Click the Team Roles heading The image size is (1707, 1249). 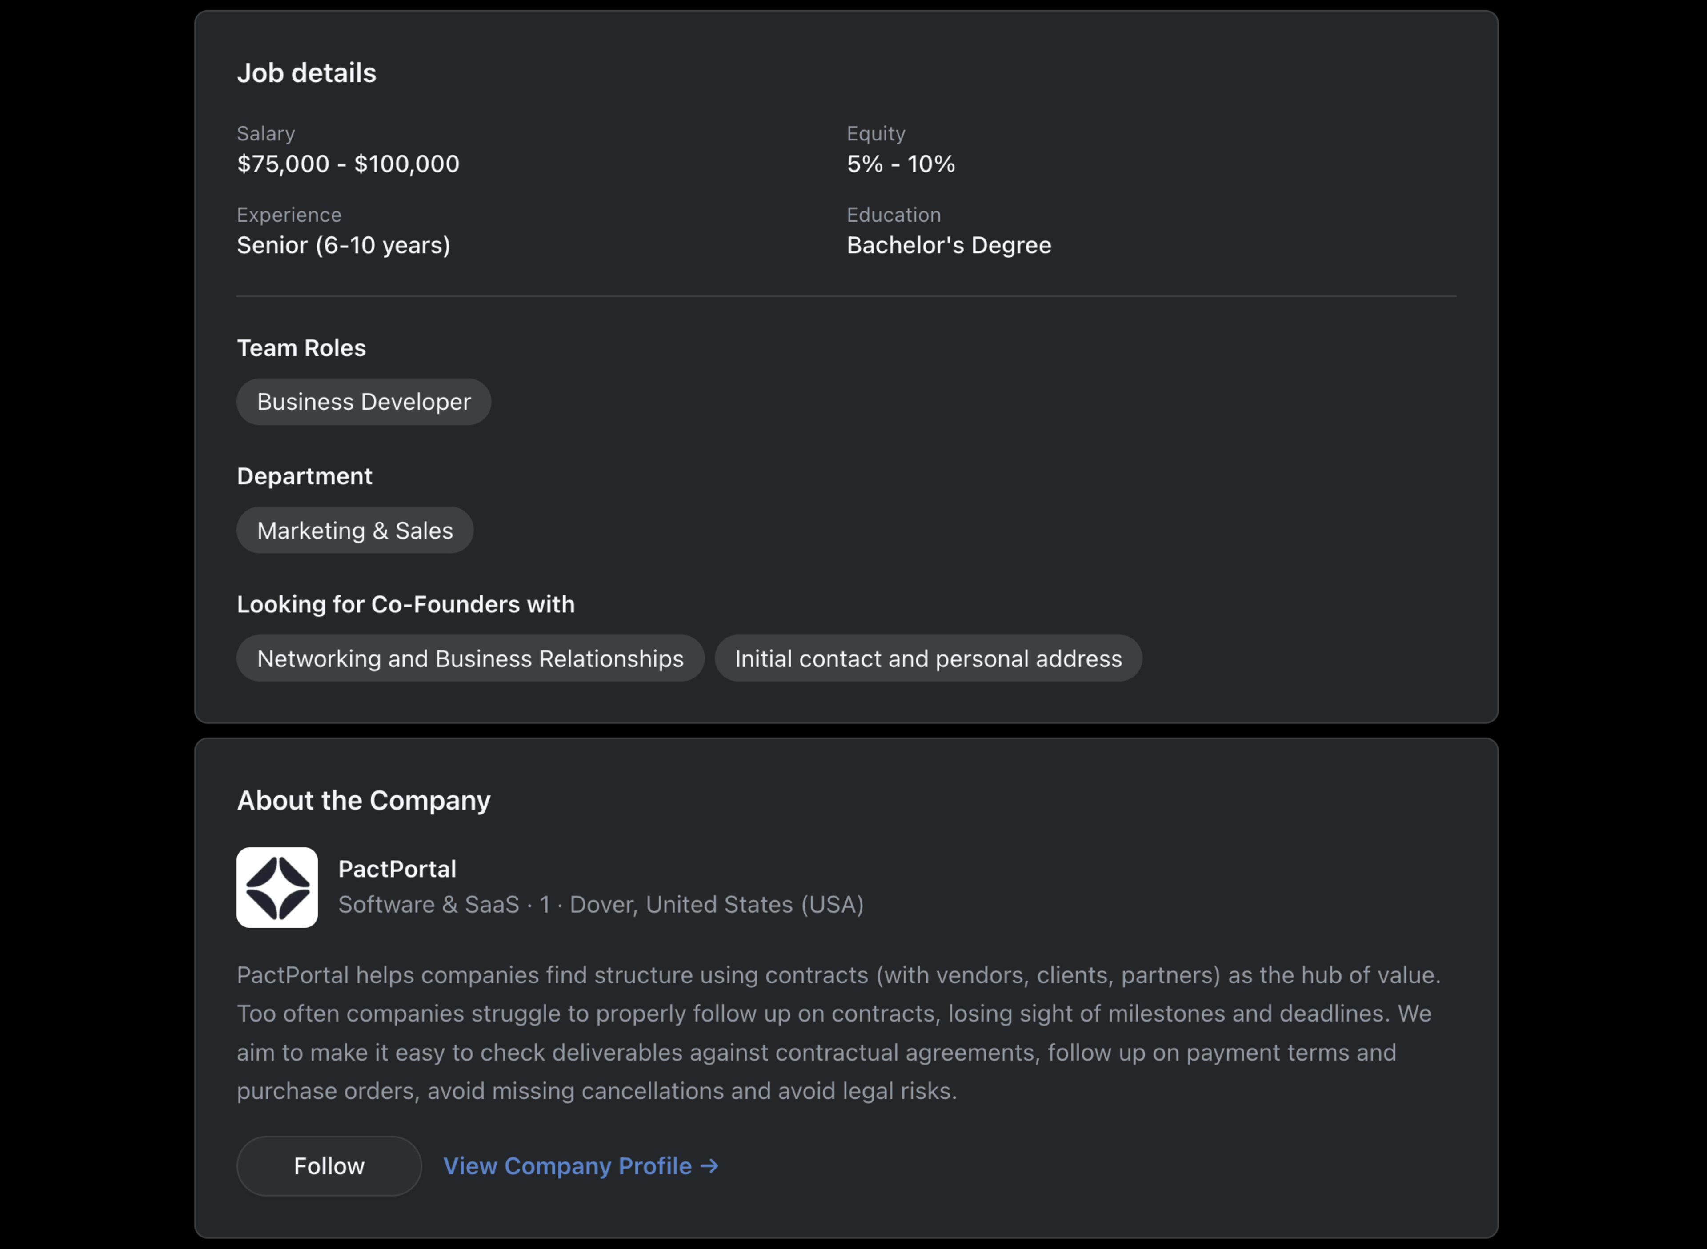[301, 348]
